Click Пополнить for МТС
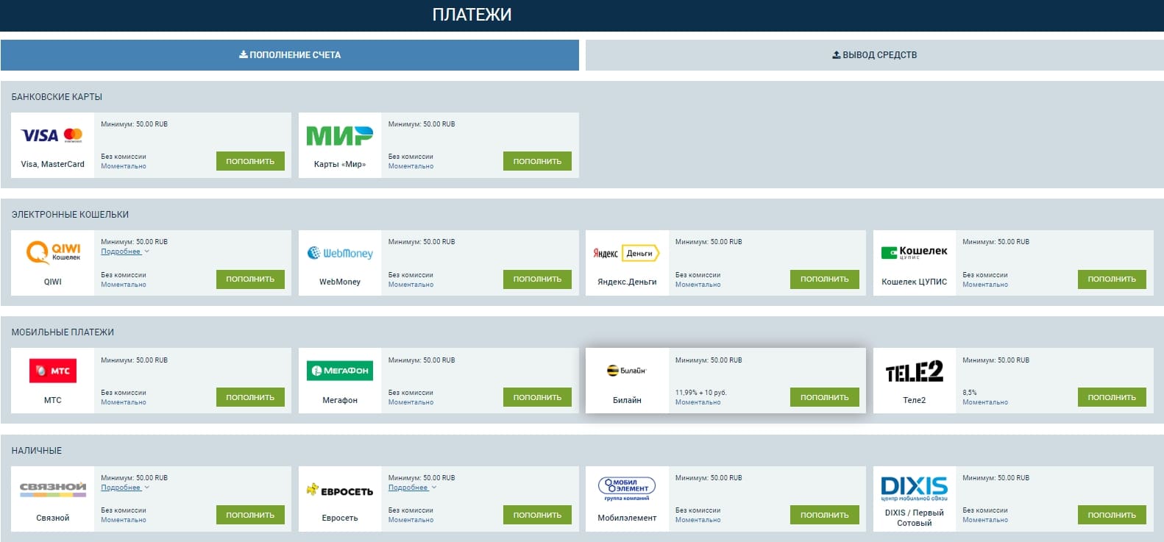The height and width of the screenshot is (542, 1164). 250,397
